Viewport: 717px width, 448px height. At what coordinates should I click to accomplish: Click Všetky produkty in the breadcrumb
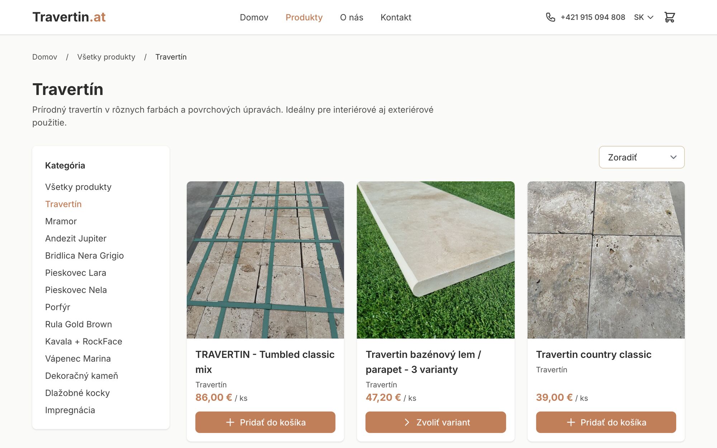coord(106,57)
